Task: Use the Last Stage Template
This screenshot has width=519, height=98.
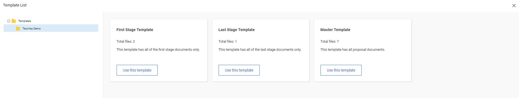Action: pos(239,70)
